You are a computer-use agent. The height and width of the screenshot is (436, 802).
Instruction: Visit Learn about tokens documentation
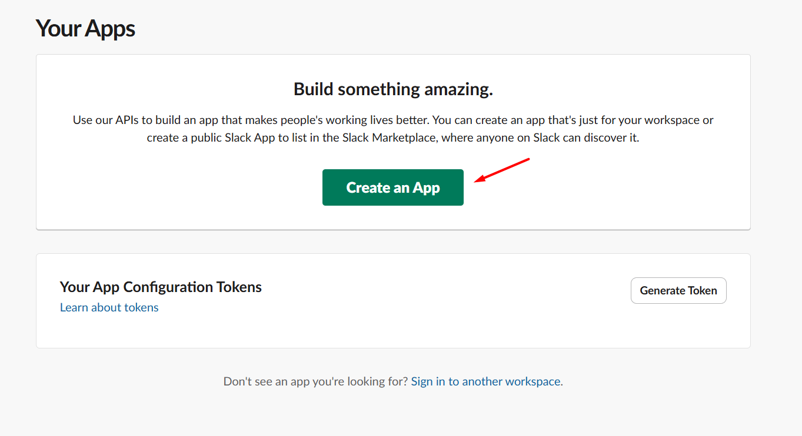108,307
